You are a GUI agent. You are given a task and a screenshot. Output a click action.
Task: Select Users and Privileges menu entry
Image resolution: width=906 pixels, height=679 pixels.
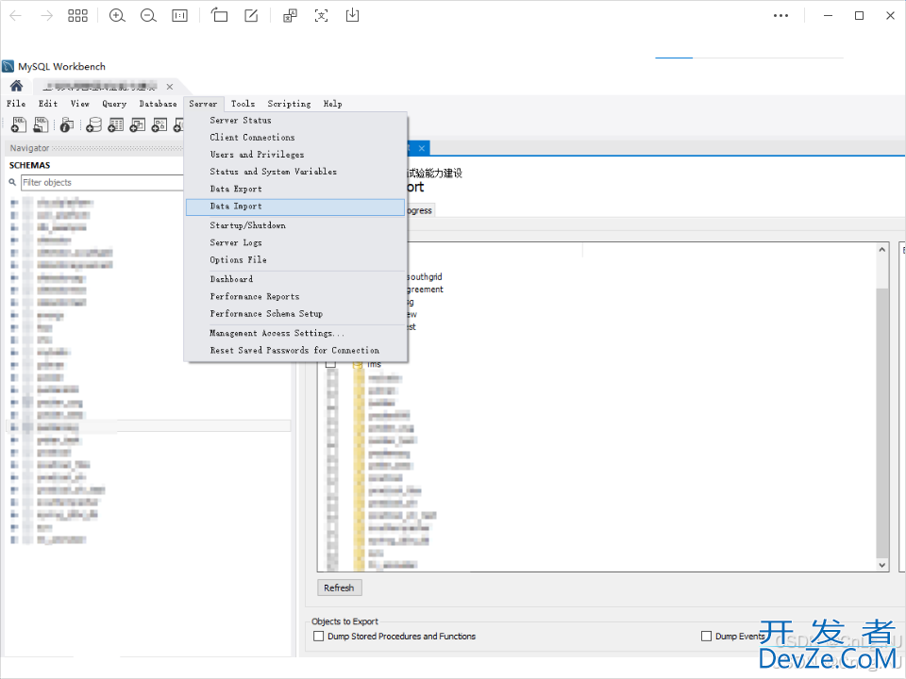[x=295, y=154]
